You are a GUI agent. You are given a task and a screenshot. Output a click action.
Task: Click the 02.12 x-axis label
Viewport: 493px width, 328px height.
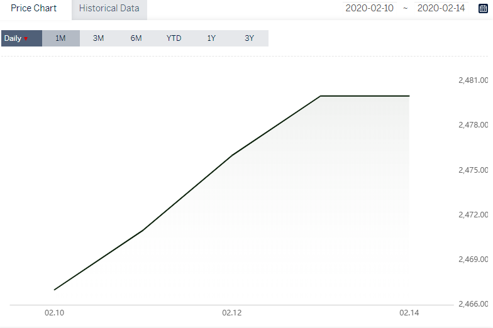tap(232, 313)
